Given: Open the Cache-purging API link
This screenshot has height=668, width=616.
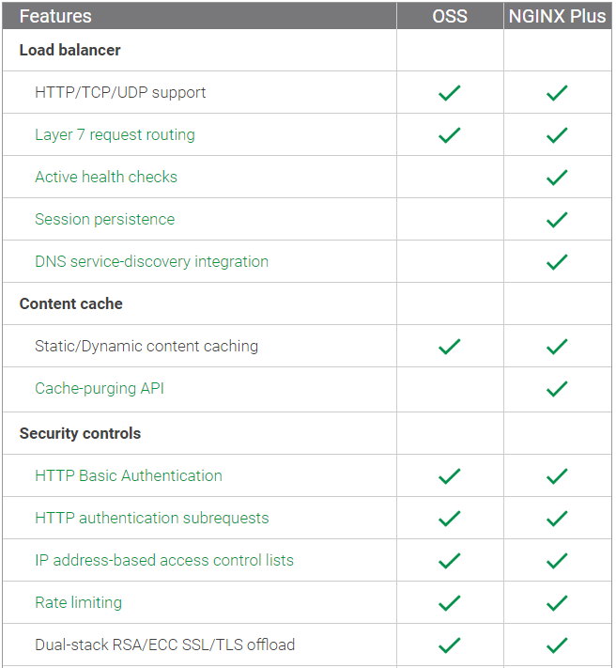Looking at the screenshot, I should pos(100,388).
